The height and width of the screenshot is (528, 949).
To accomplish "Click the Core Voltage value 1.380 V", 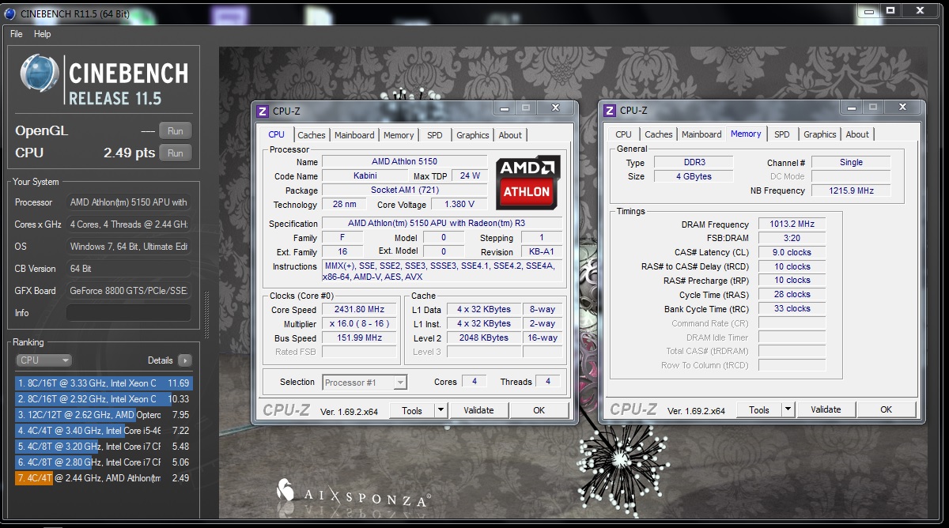I will [459, 205].
